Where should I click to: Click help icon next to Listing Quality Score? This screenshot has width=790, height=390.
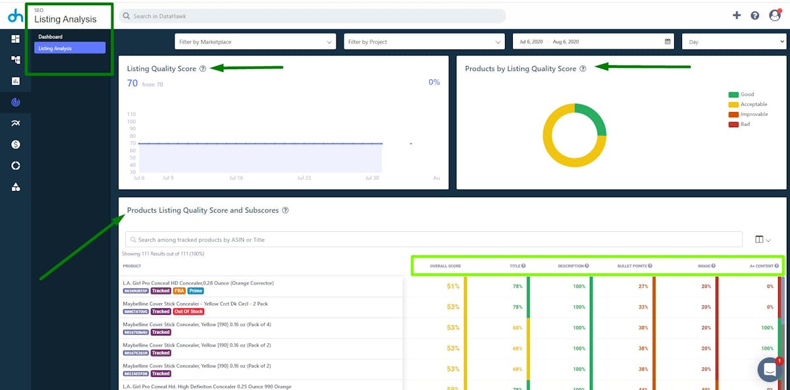[x=203, y=69]
